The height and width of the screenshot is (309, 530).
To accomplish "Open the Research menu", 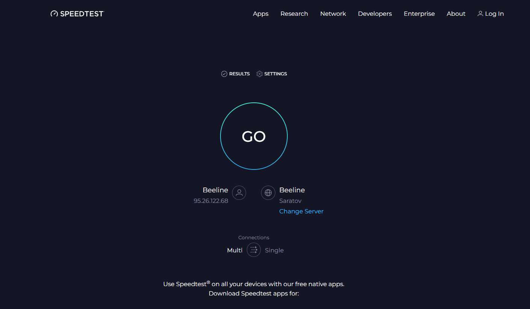I will point(294,13).
